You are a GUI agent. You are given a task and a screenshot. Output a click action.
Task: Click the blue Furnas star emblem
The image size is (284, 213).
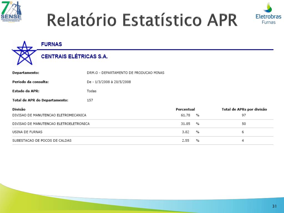(x=24, y=53)
